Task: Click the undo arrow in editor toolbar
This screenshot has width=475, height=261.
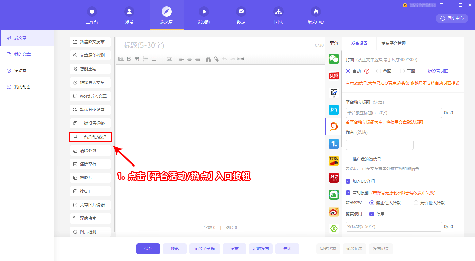Action: click(225, 58)
